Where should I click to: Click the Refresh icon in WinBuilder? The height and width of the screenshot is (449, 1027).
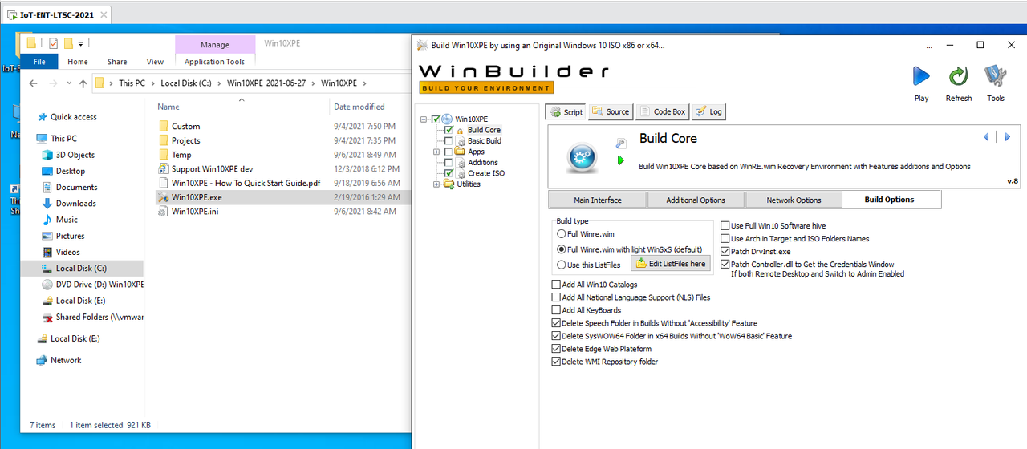tap(958, 77)
